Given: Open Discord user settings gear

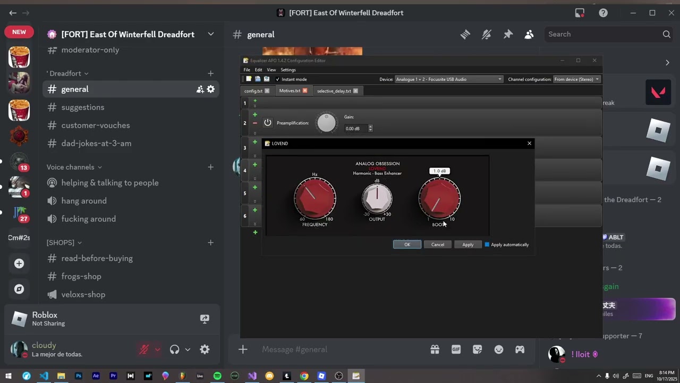Looking at the screenshot, I should [x=205, y=349].
